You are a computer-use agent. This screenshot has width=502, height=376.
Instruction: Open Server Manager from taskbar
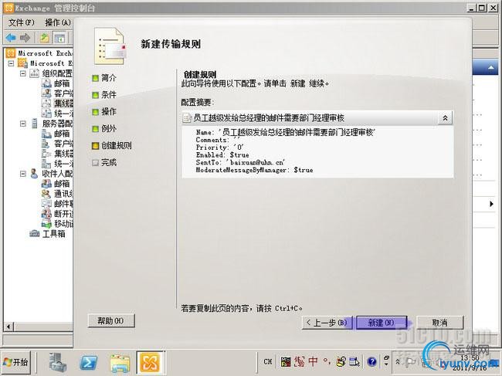(x=58, y=362)
